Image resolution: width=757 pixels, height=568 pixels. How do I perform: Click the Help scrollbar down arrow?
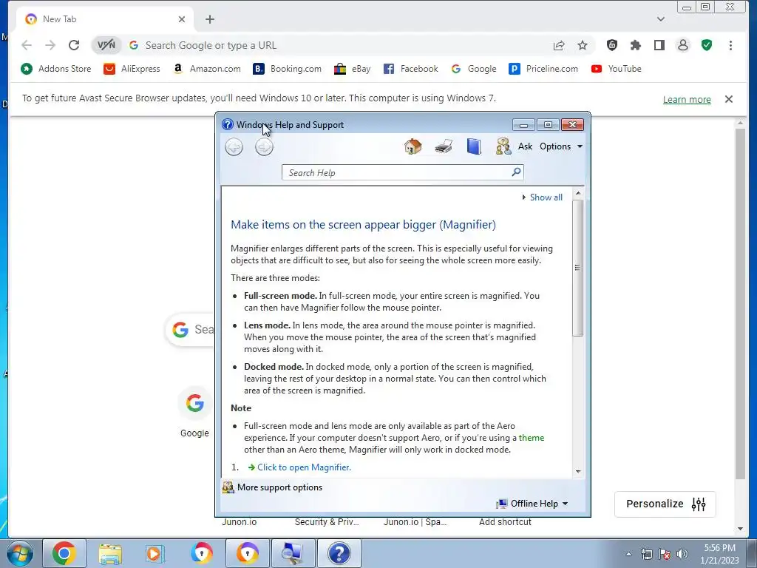(578, 471)
